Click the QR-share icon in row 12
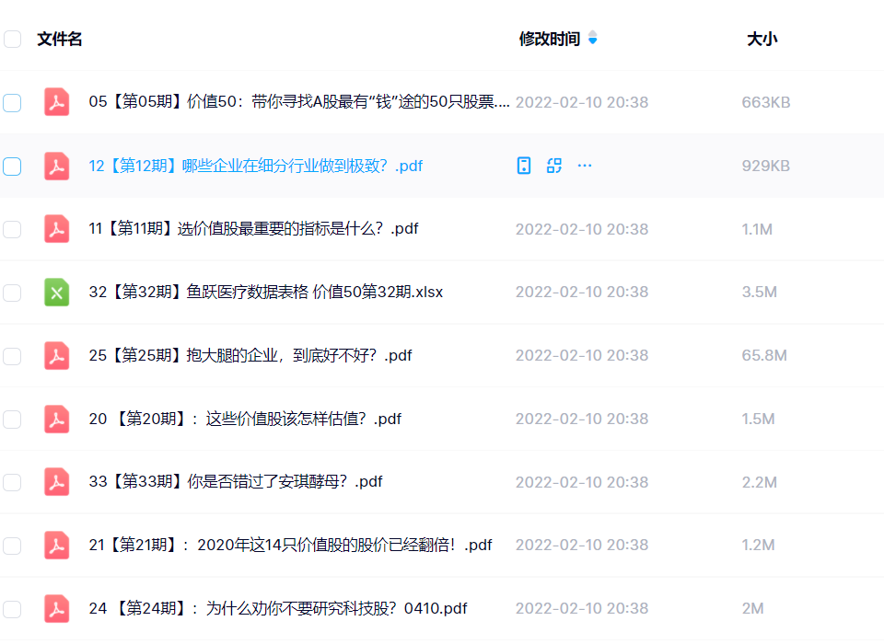This screenshot has height=644, width=884. tap(554, 166)
